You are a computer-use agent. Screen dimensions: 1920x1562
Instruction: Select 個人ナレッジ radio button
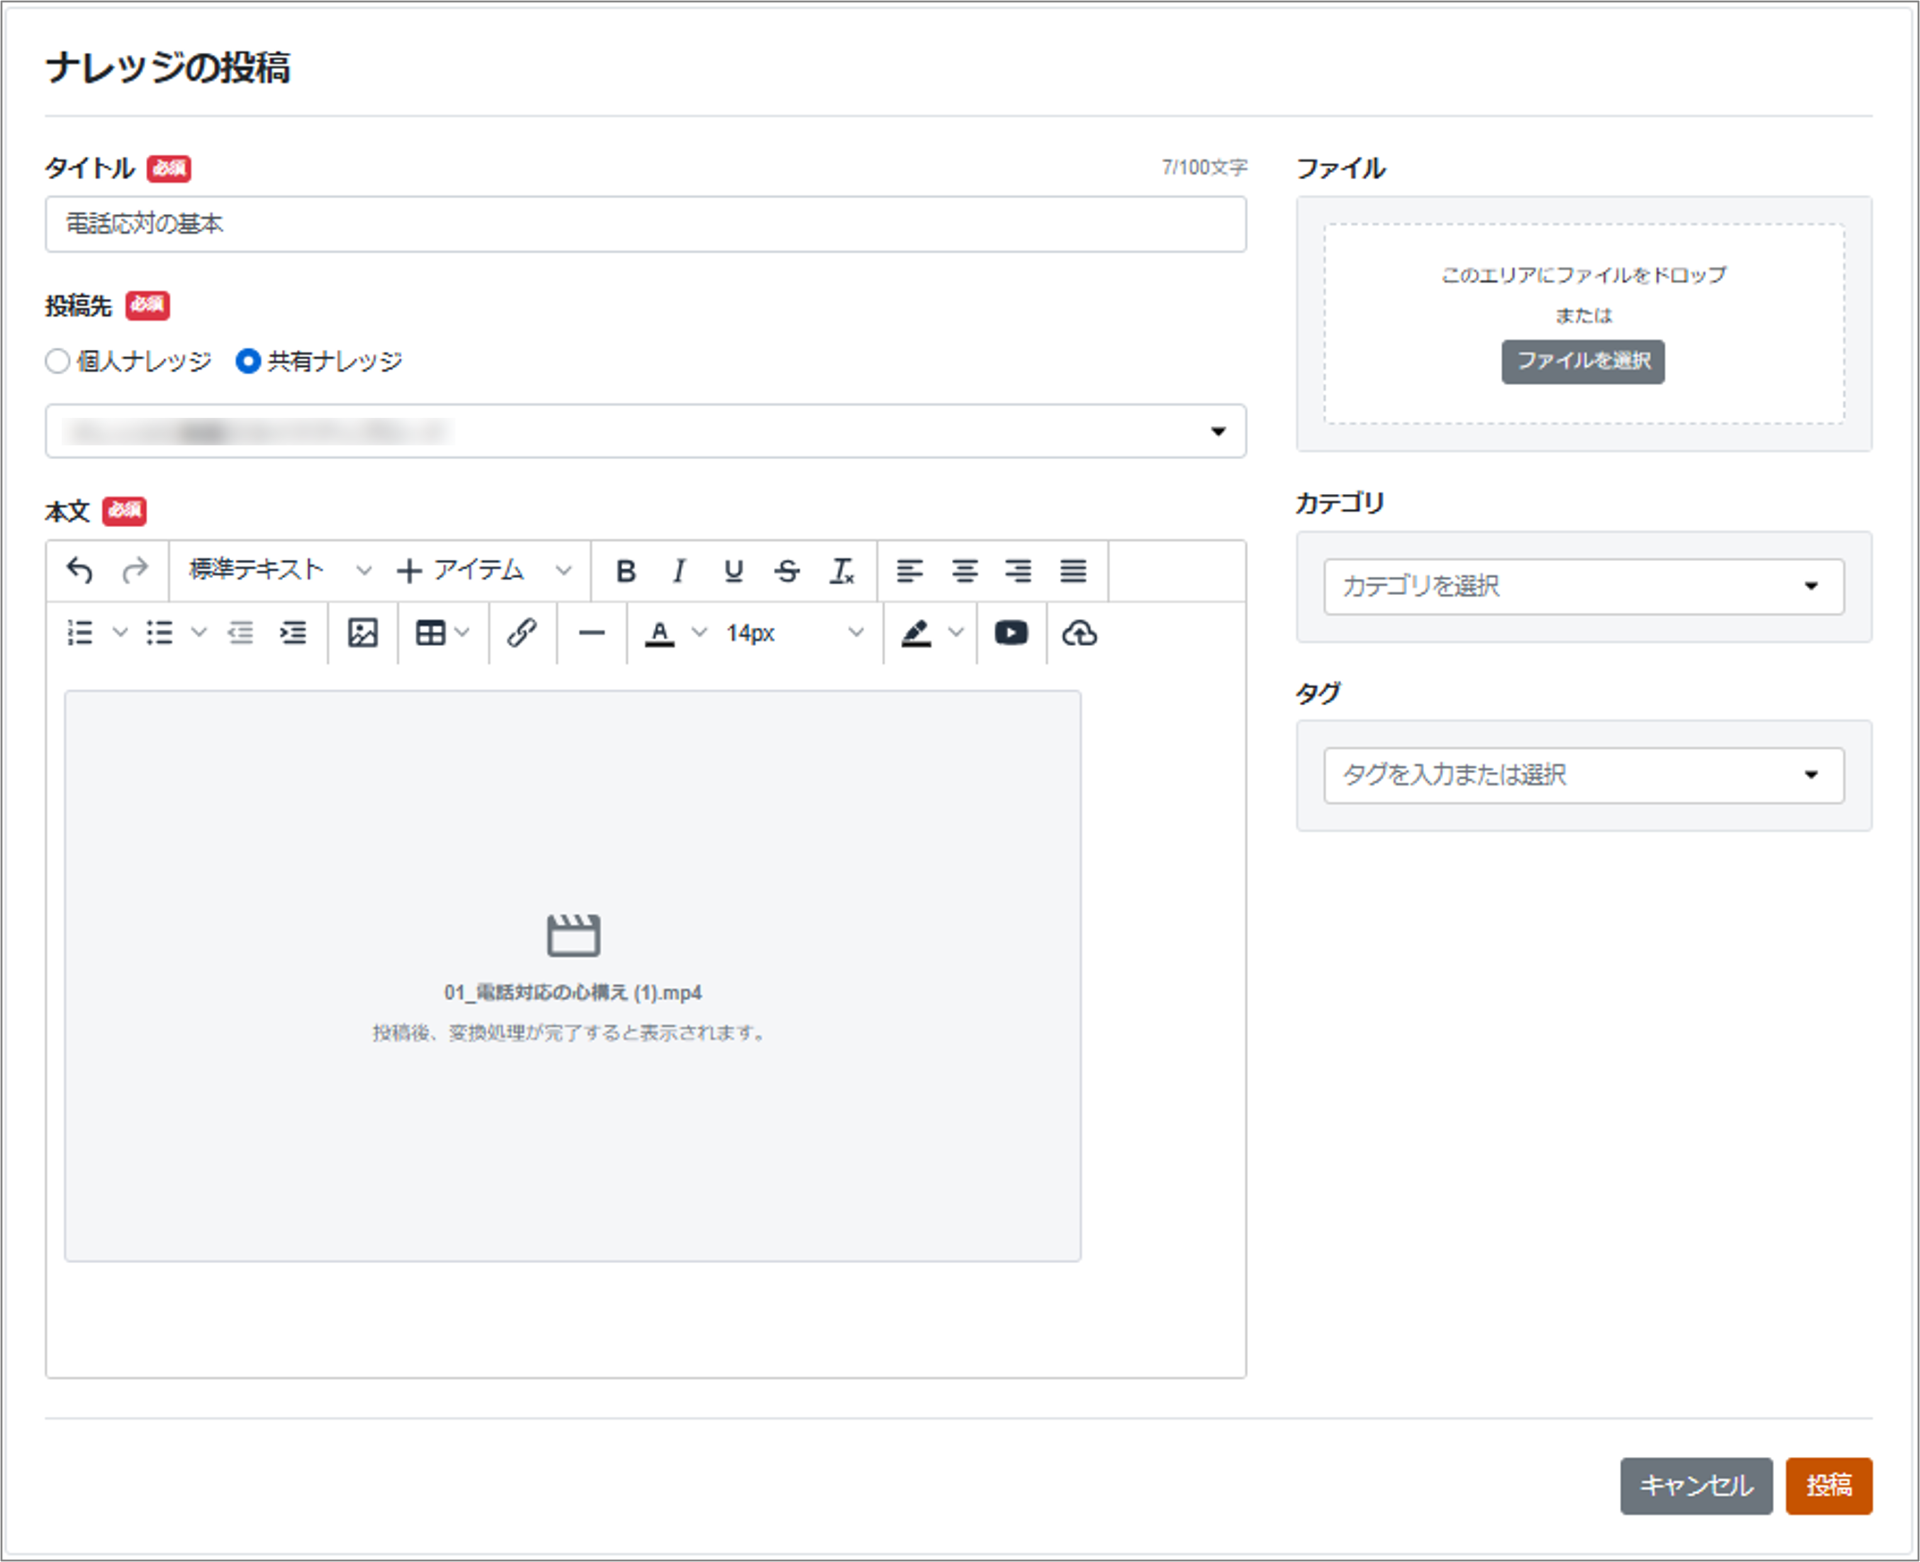pyautogui.click(x=58, y=361)
